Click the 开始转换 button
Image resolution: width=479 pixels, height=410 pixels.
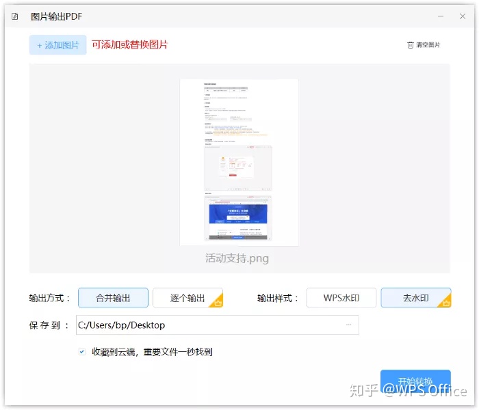[415, 381]
